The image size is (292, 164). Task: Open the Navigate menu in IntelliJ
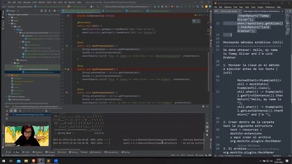[x=27, y=2]
